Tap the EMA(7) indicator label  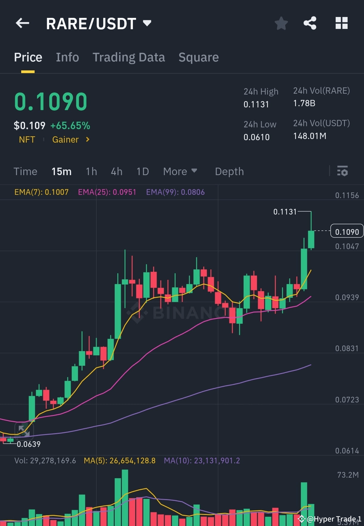[41, 192]
